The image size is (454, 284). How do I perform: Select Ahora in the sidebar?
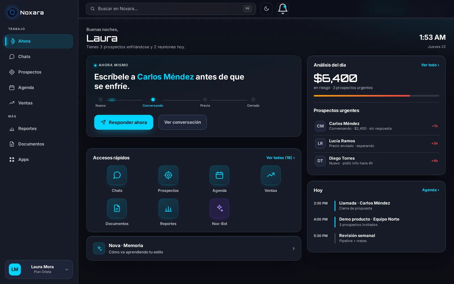click(x=39, y=41)
